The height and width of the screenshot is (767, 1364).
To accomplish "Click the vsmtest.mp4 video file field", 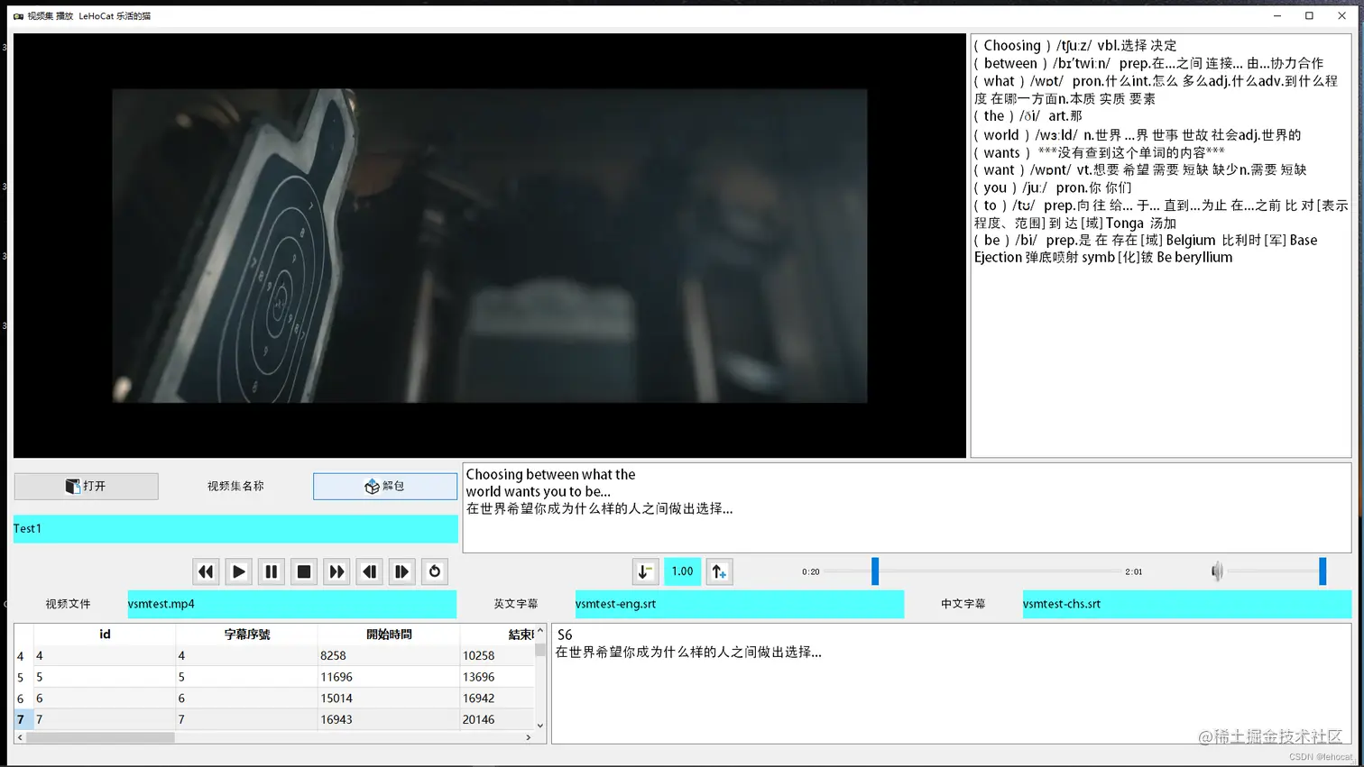I will click(291, 604).
